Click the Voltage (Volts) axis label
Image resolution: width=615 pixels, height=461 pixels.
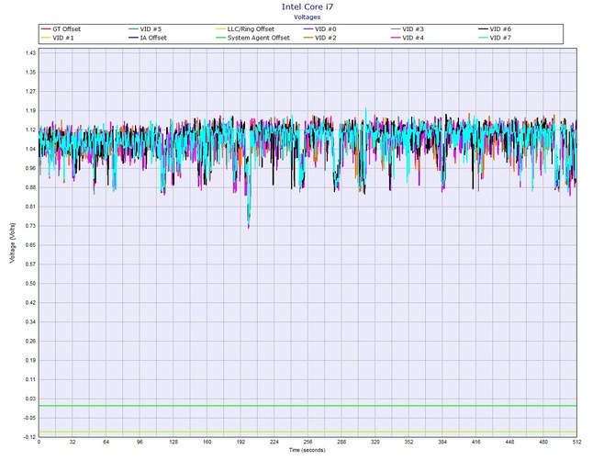click(12, 242)
